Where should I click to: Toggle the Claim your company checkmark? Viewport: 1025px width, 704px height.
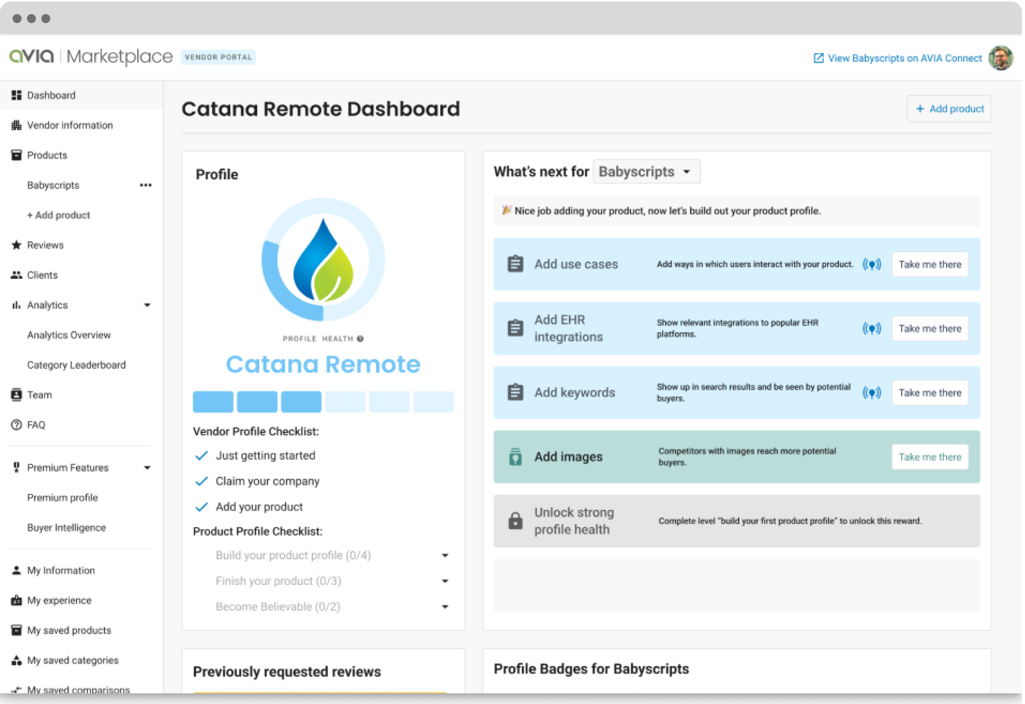click(202, 481)
